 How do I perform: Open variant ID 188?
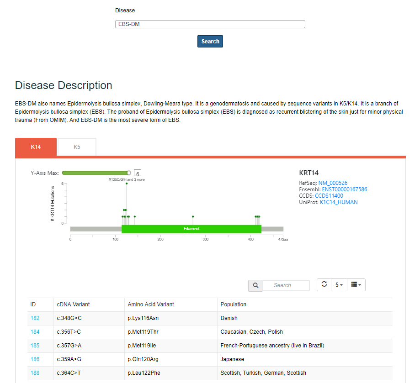click(x=35, y=373)
